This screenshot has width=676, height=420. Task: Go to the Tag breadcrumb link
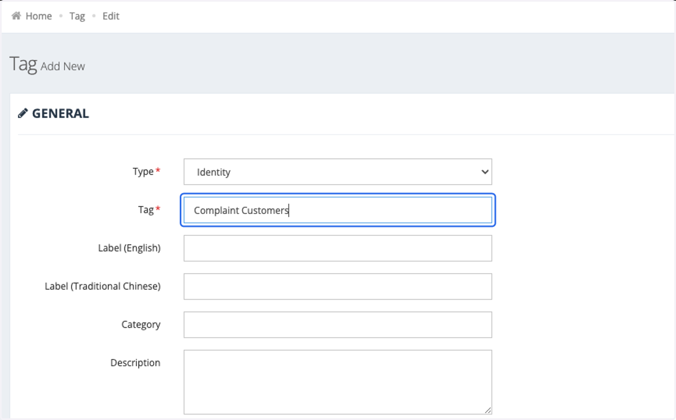[77, 16]
